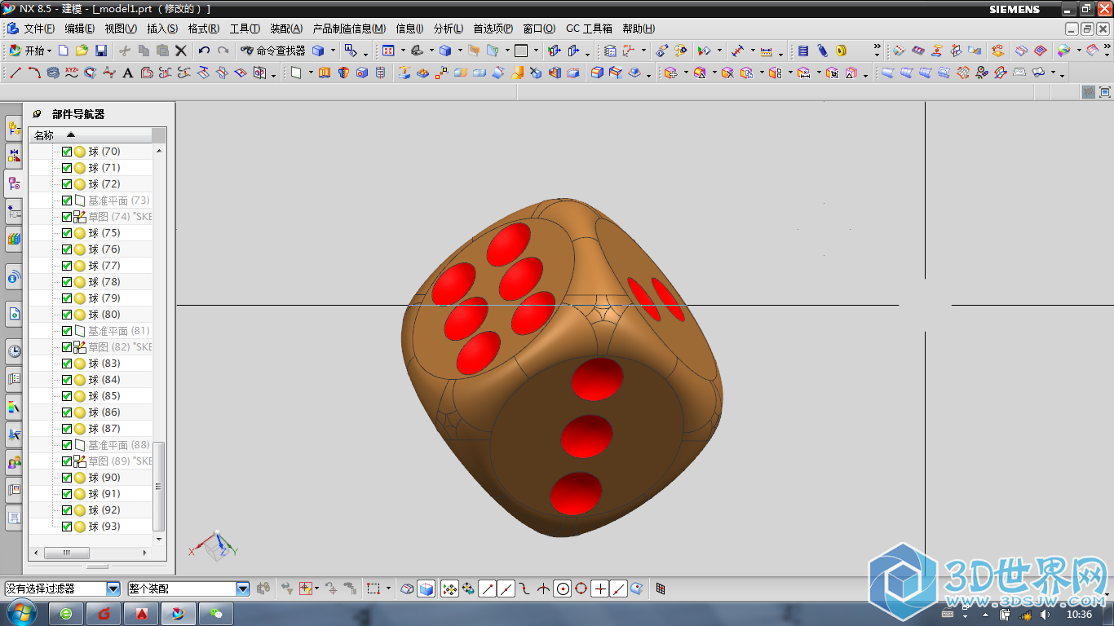1114x626 pixels.
Task: Open the History clock sidebar tab
Action: (14, 351)
